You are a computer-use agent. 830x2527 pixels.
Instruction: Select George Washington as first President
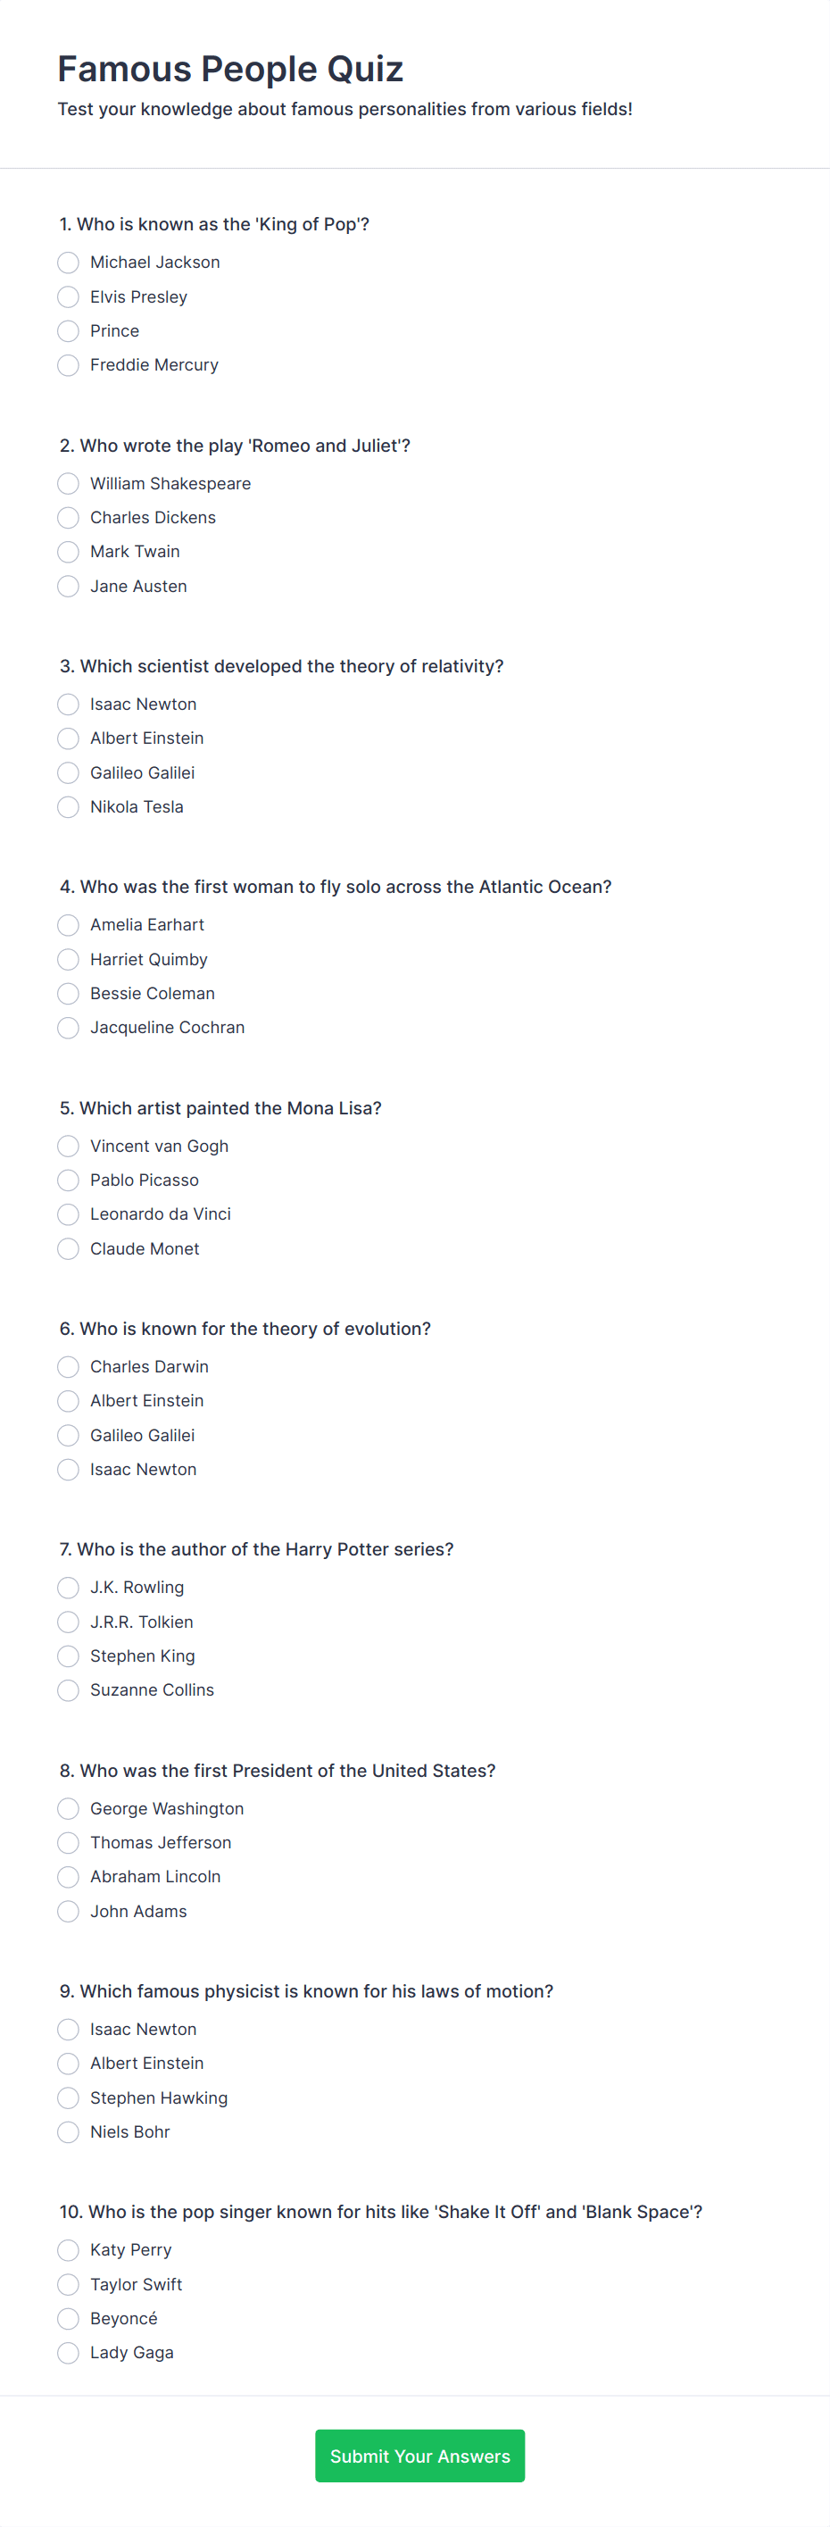[68, 1809]
